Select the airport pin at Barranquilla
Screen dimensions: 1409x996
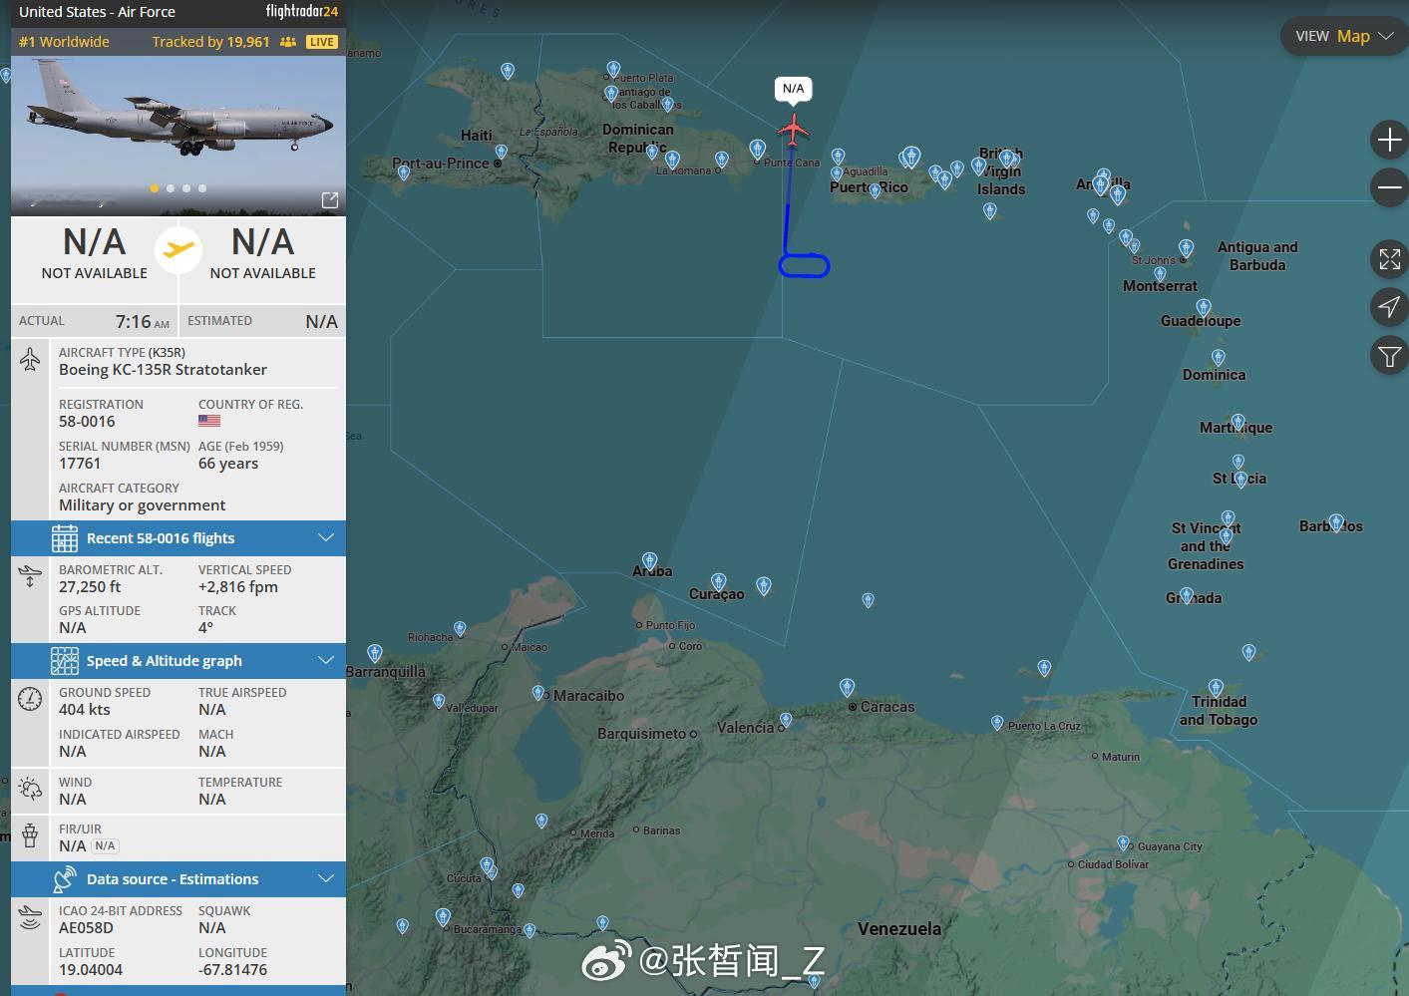[375, 653]
